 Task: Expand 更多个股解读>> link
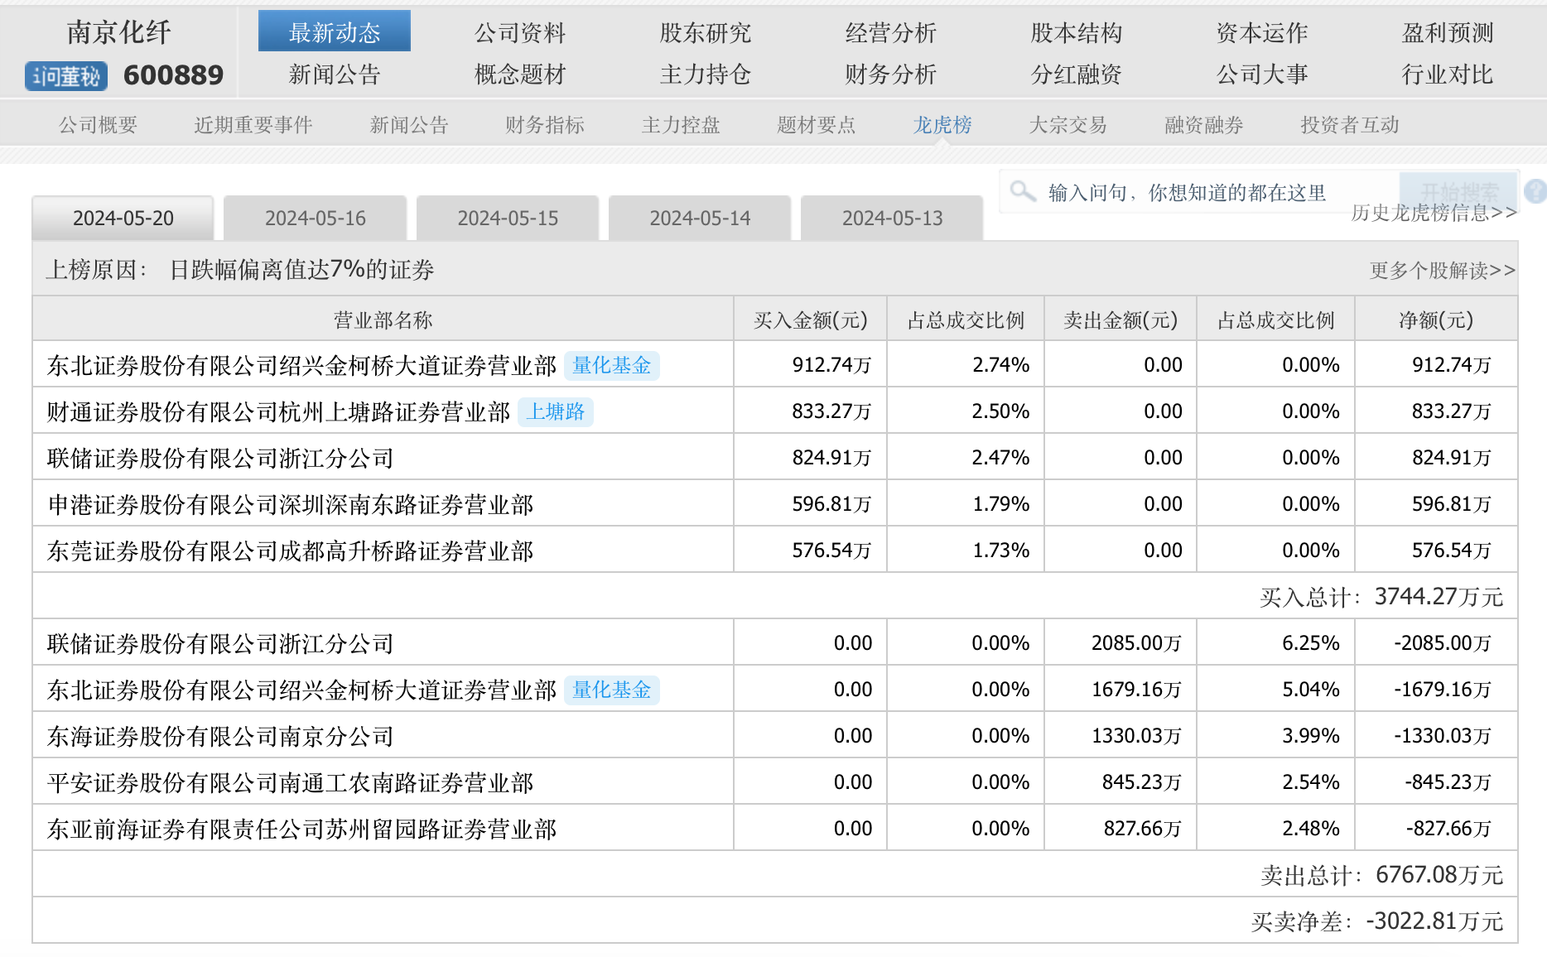[x=1441, y=271]
